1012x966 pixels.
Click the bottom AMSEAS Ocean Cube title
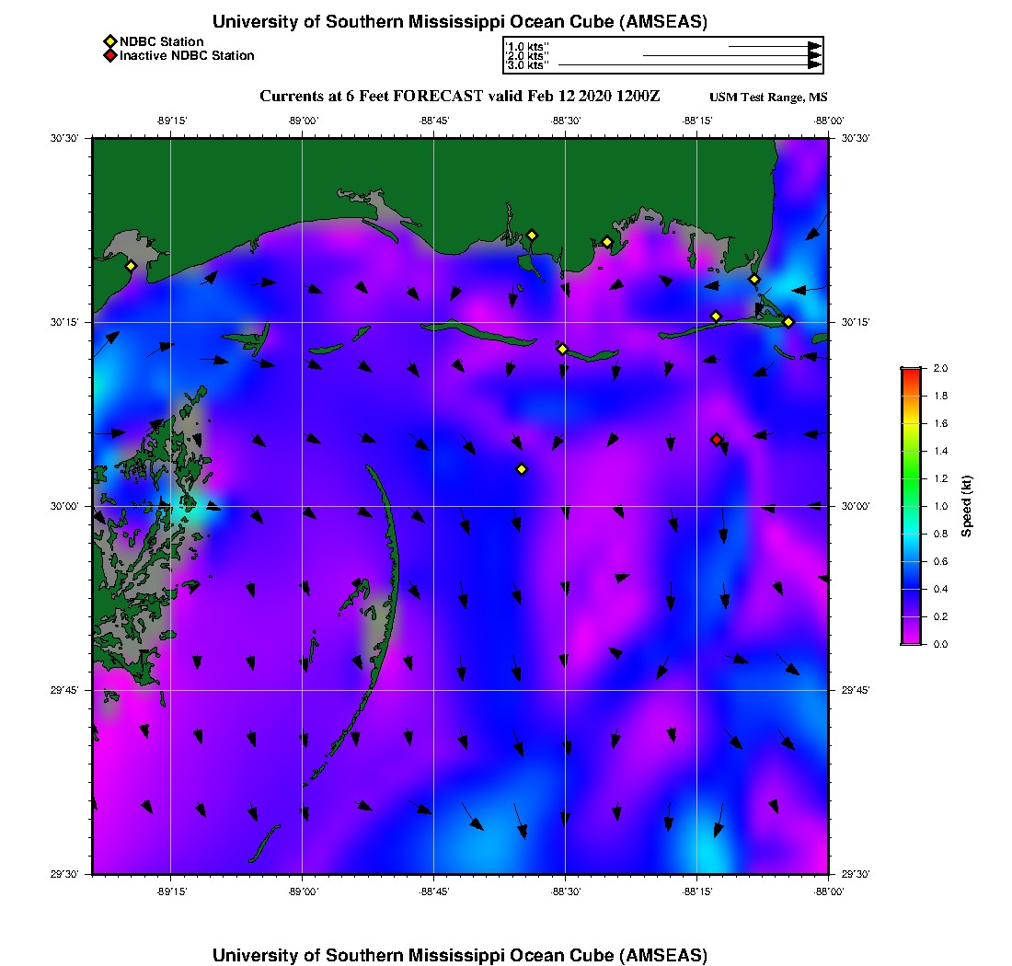point(460,955)
